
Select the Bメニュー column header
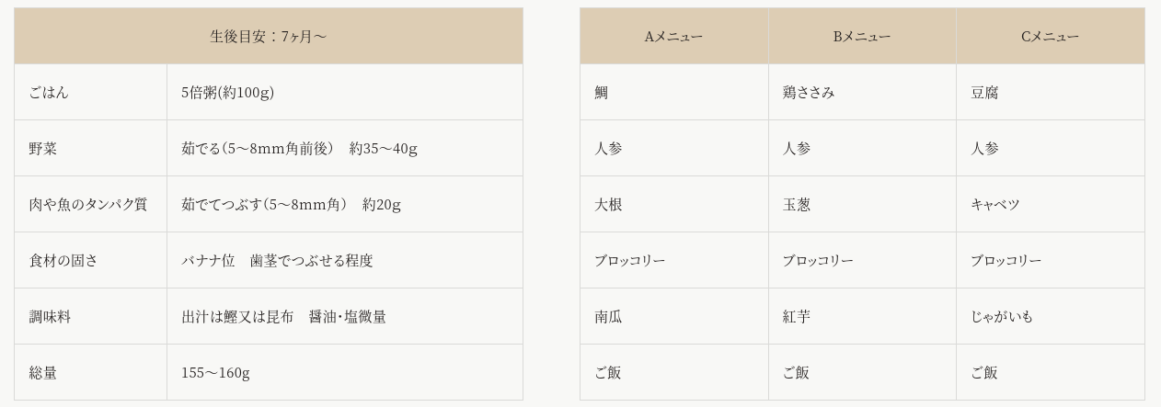862,36
